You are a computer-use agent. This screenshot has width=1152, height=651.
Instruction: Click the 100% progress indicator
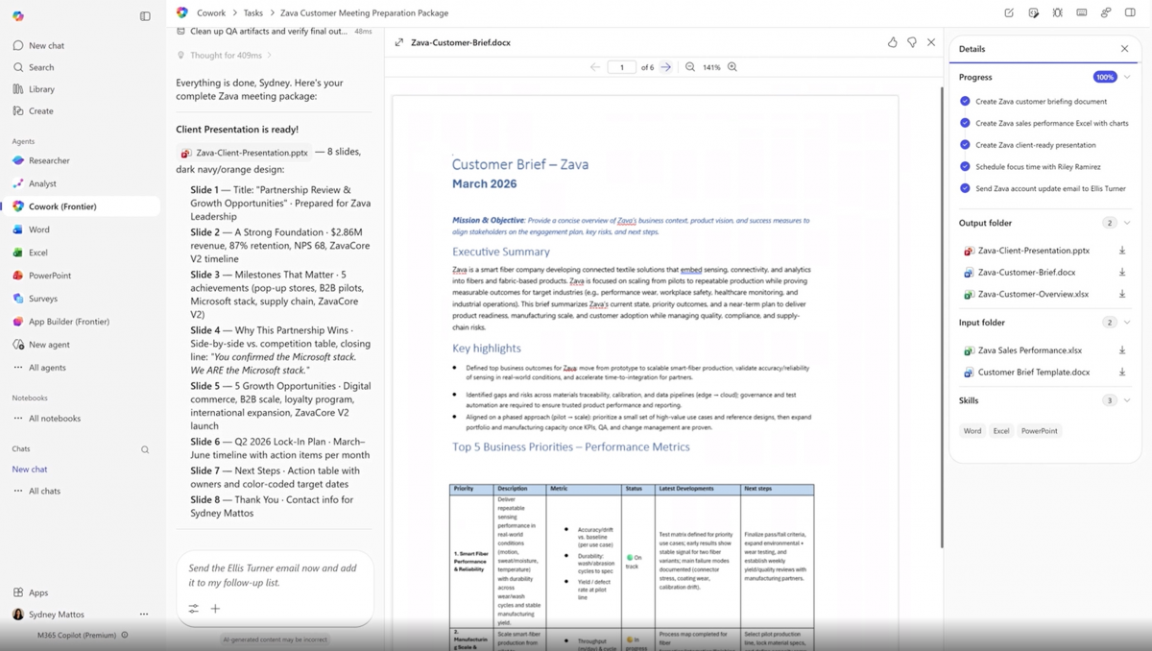[x=1104, y=77]
